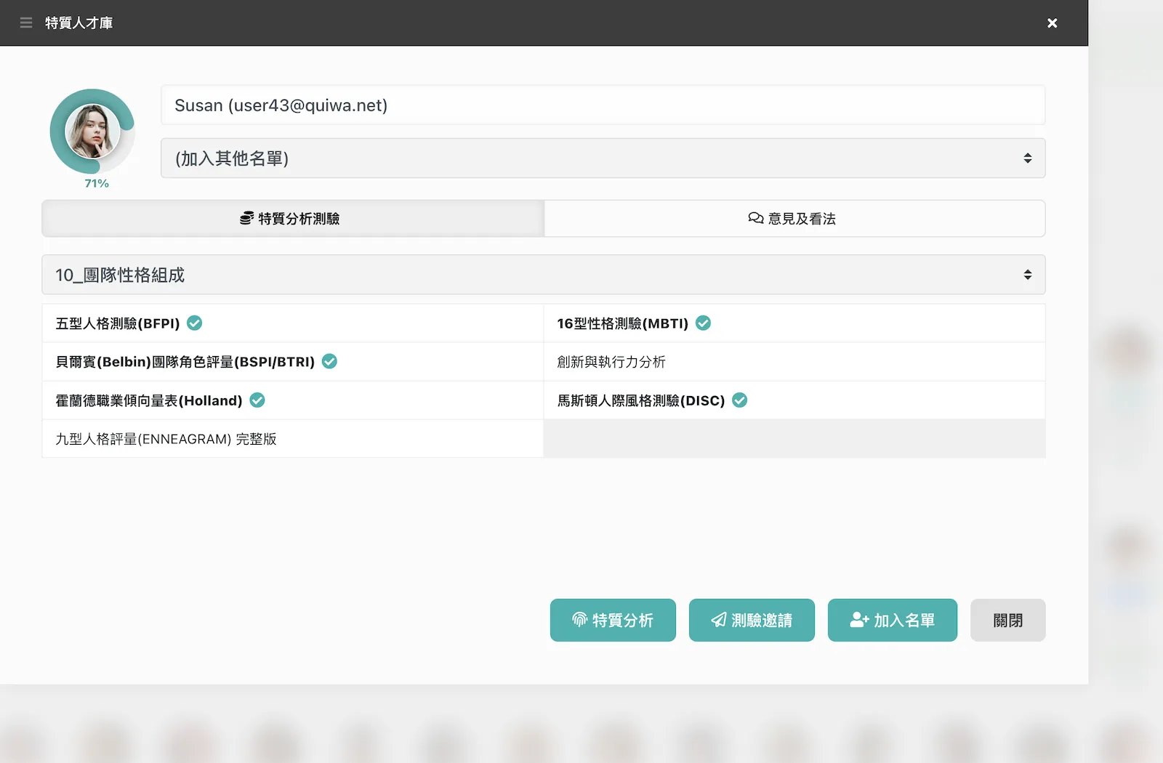
Task: Select 16型性格測驗(MBTI) row
Action: 794,323
